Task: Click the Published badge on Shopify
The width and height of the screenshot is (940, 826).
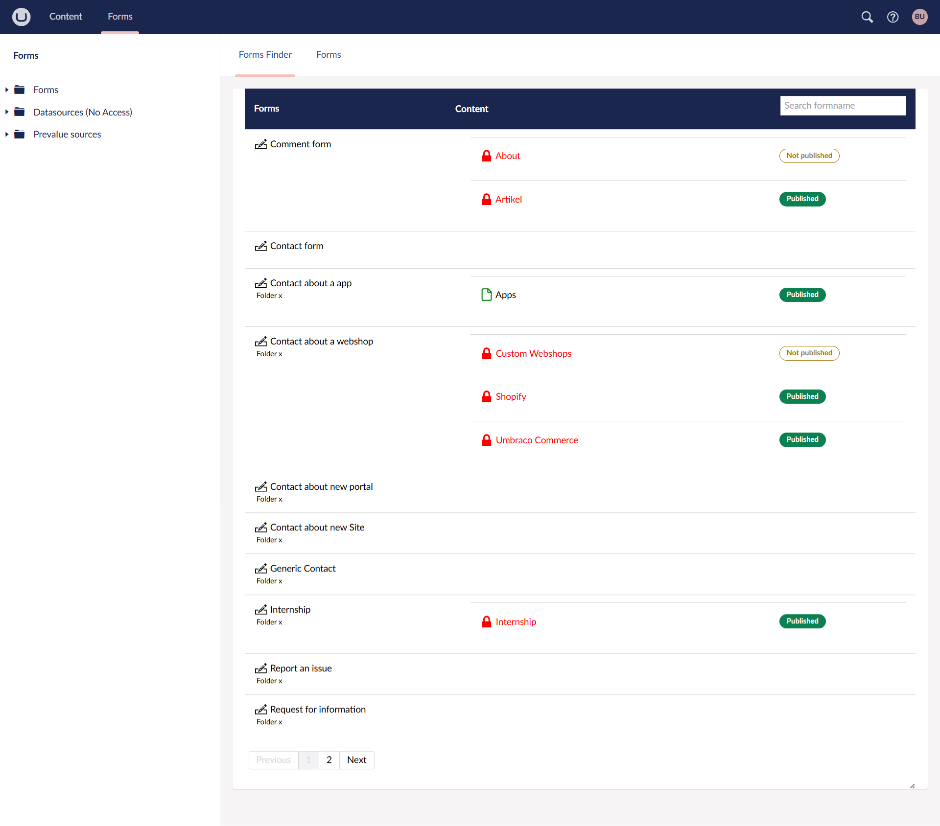Action: coord(802,396)
